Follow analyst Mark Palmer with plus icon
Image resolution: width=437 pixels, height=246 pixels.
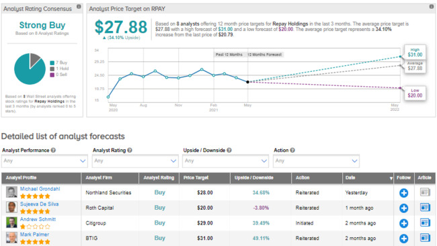pyautogui.click(x=403, y=238)
